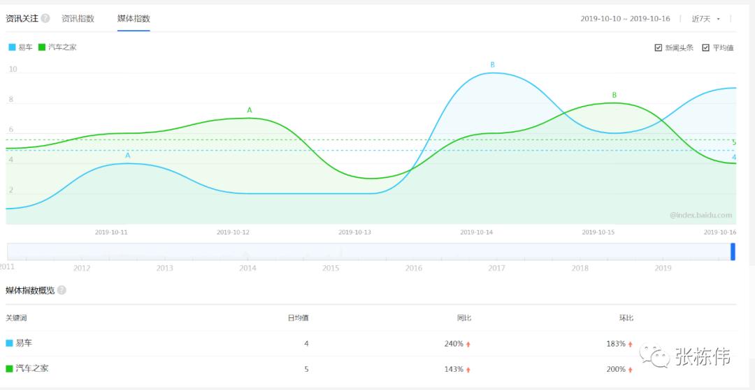Select the 媒体指数 tab
The image size is (755, 390).
point(134,19)
